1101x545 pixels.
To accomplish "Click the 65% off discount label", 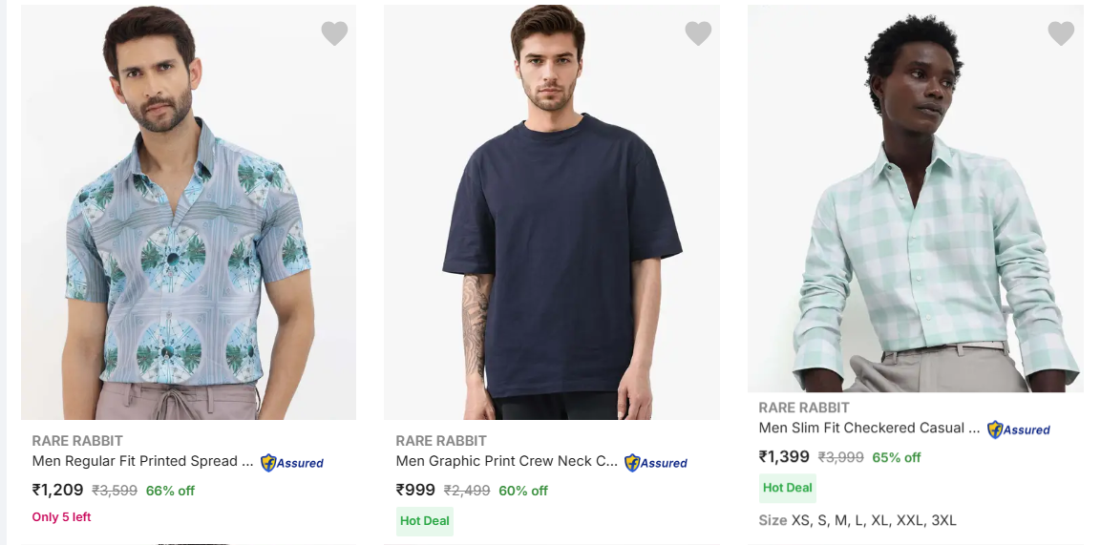I will coord(896,457).
